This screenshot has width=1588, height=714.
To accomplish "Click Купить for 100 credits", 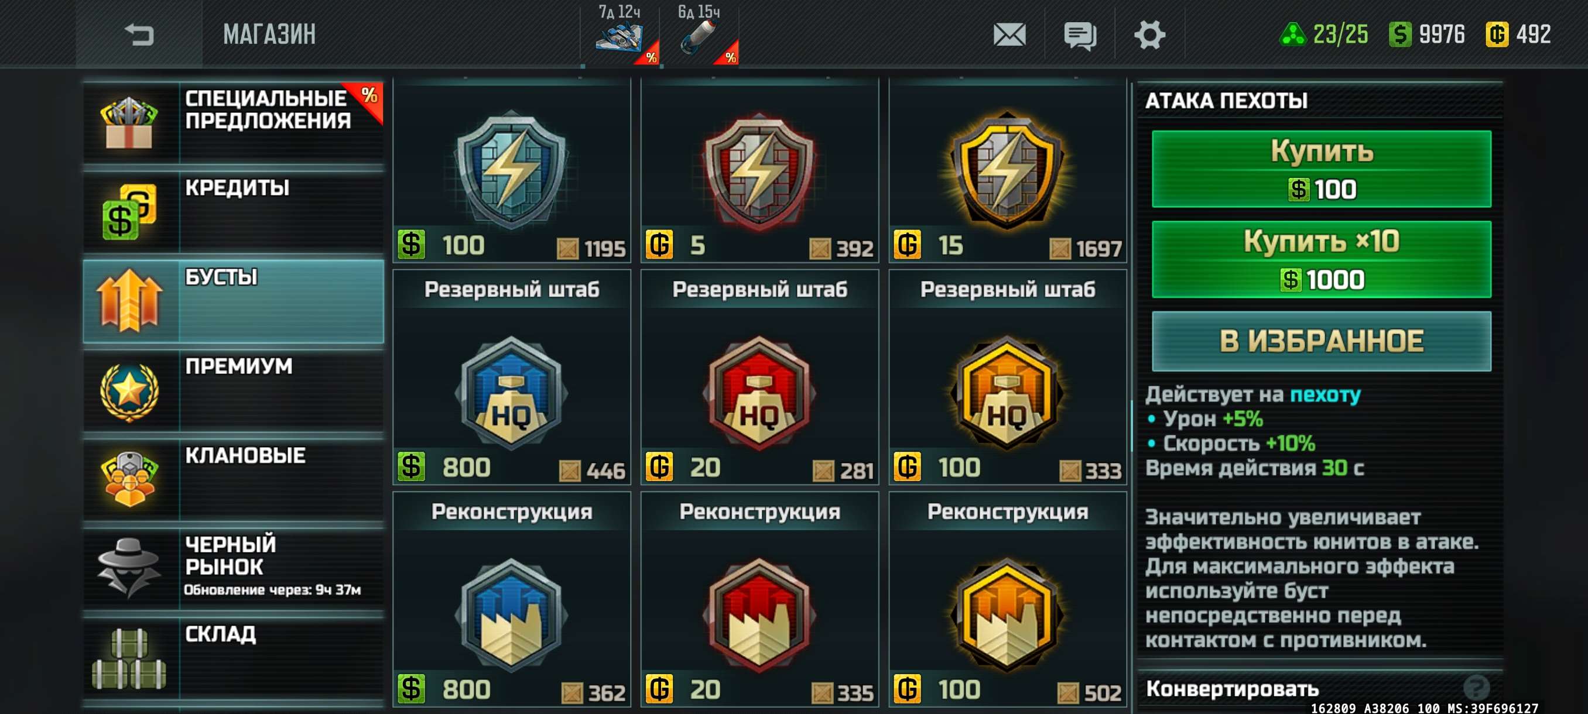I will click(x=1321, y=169).
